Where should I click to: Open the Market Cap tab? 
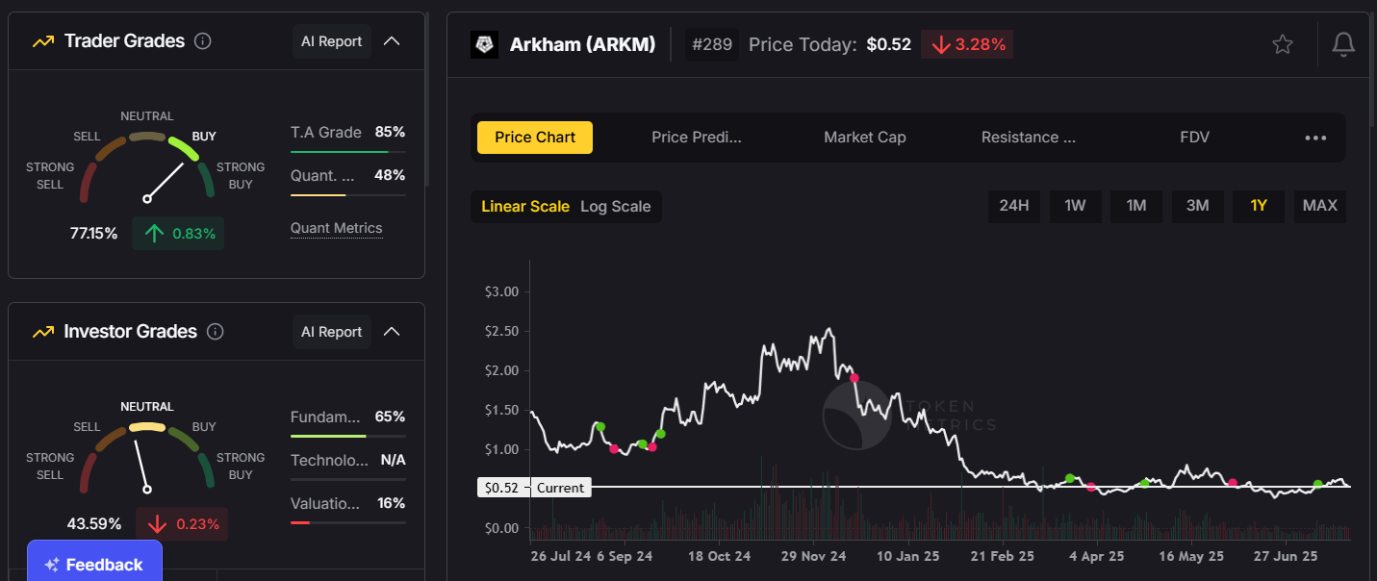click(864, 138)
